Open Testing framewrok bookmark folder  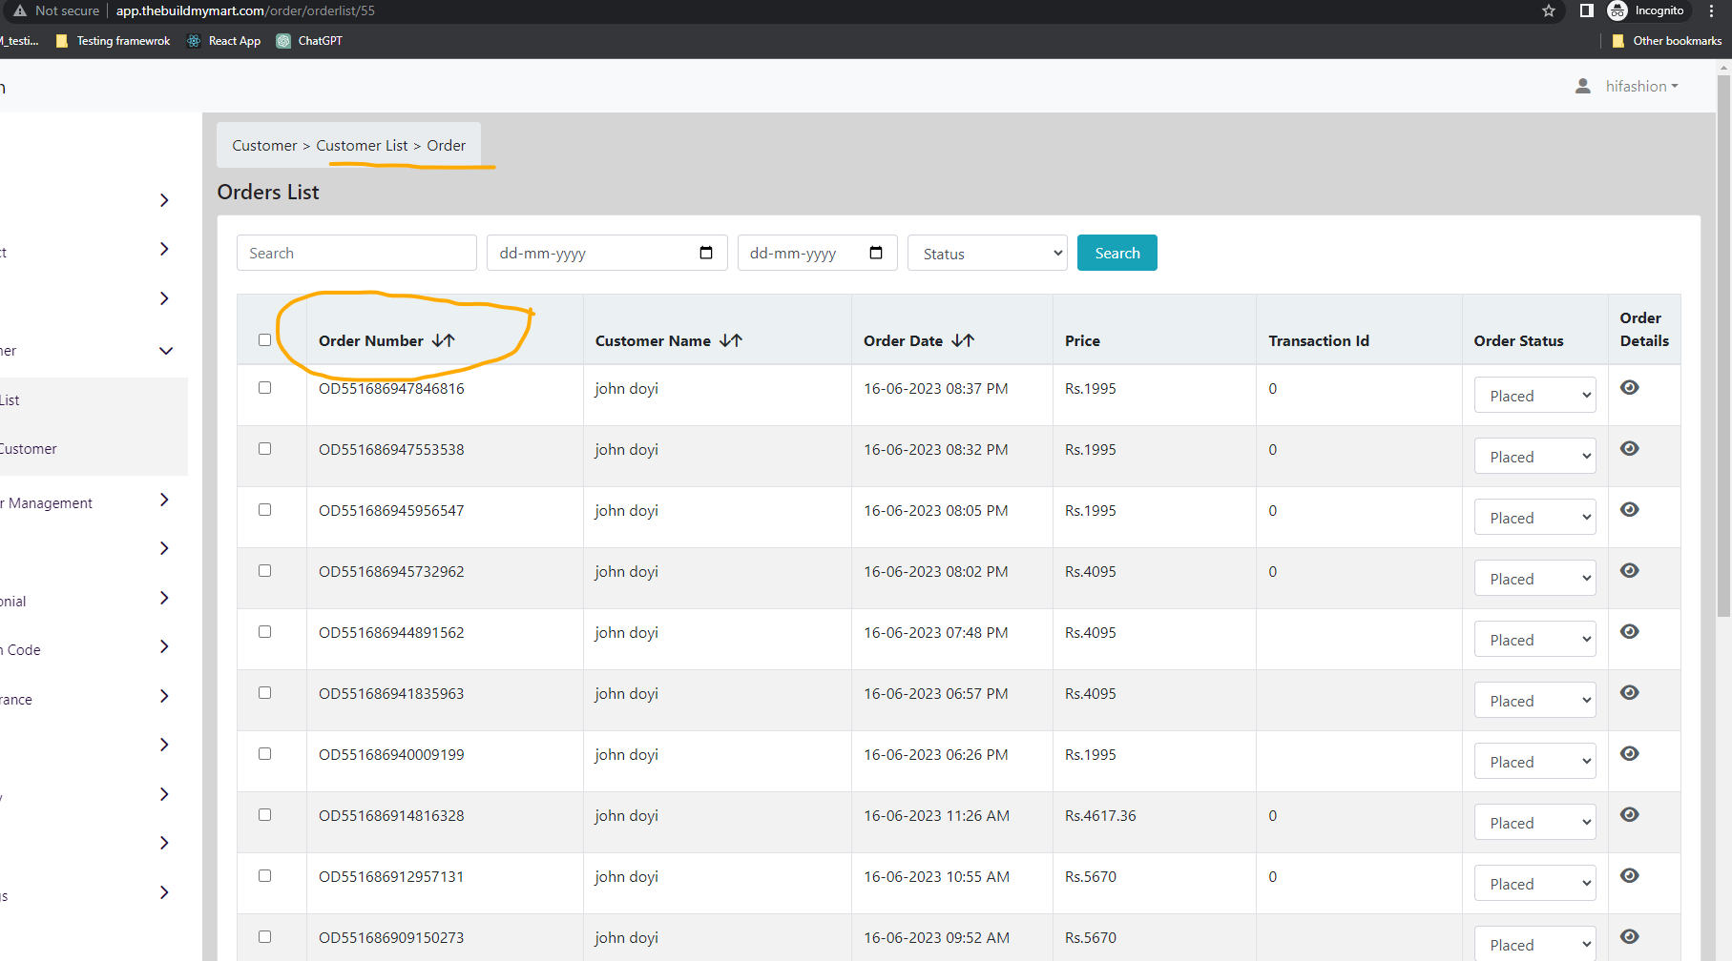coord(114,41)
